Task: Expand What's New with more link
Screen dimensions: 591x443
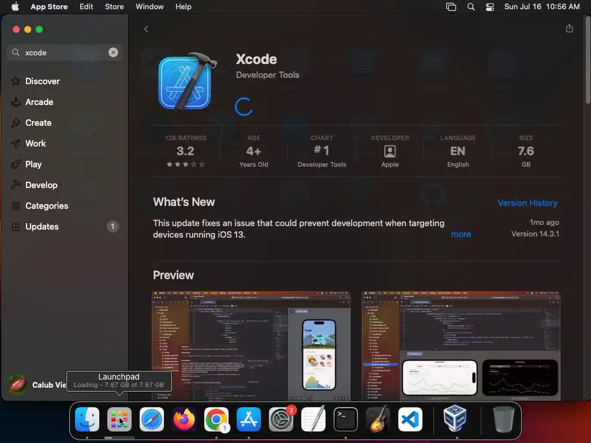Action: pos(461,234)
